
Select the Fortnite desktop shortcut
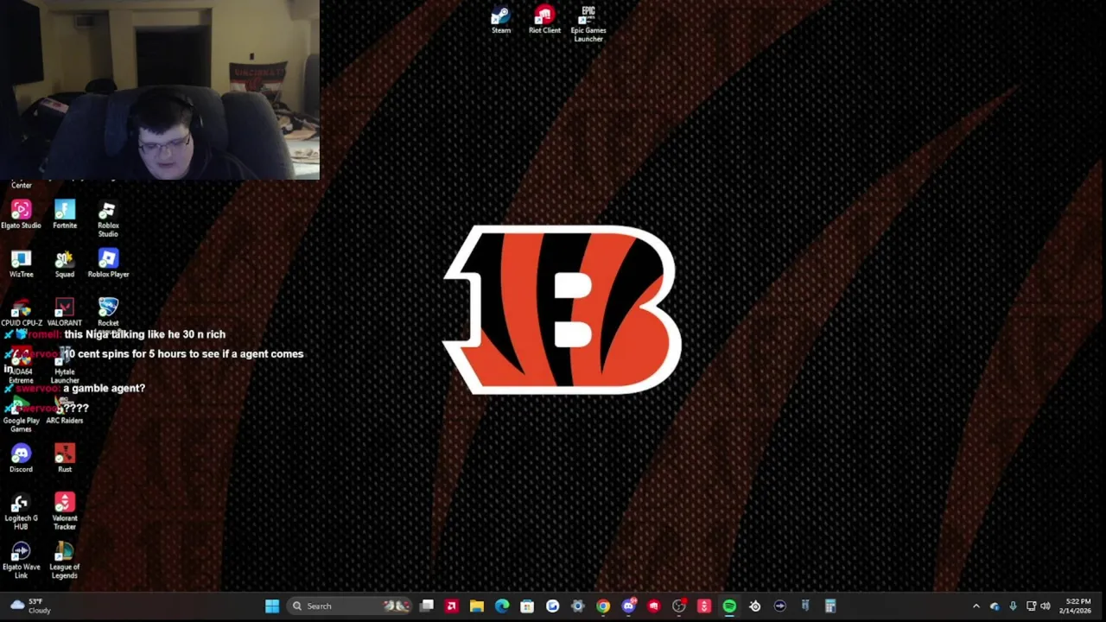[x=65, y=215]
